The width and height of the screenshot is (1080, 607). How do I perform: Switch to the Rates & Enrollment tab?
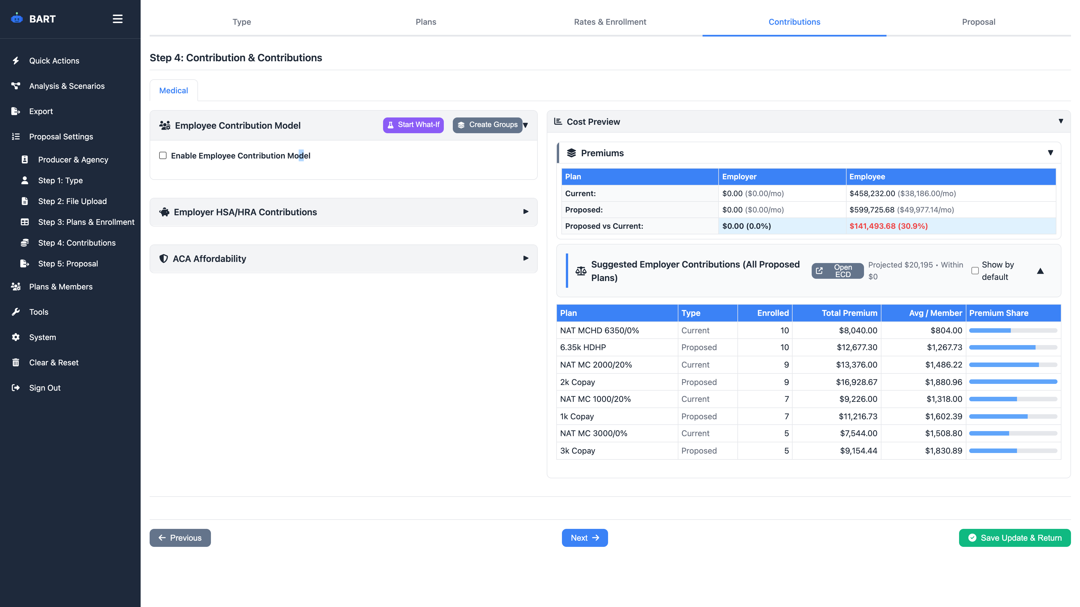[x=610, y=22]
